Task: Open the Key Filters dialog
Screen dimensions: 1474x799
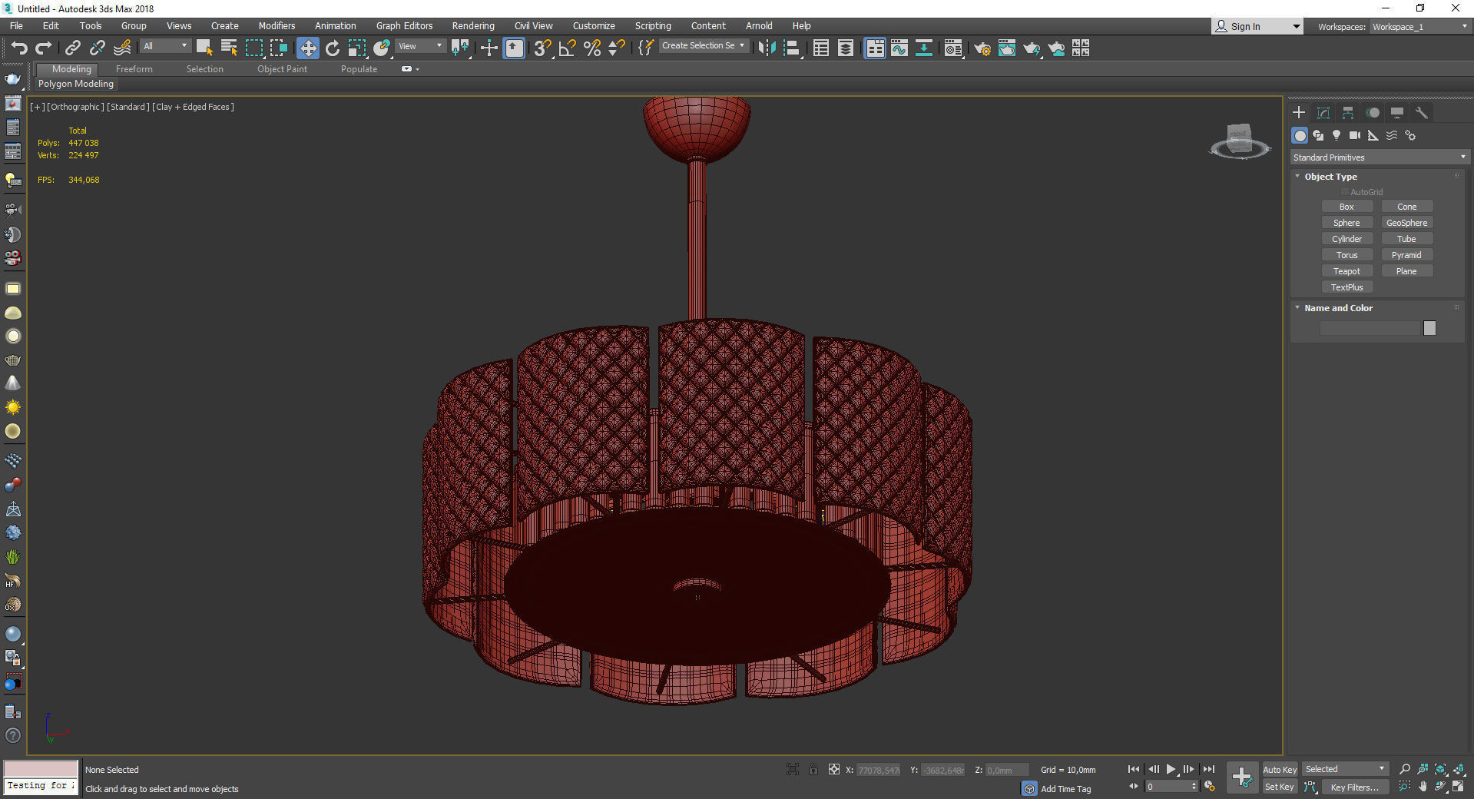Action: [1355, 787]
